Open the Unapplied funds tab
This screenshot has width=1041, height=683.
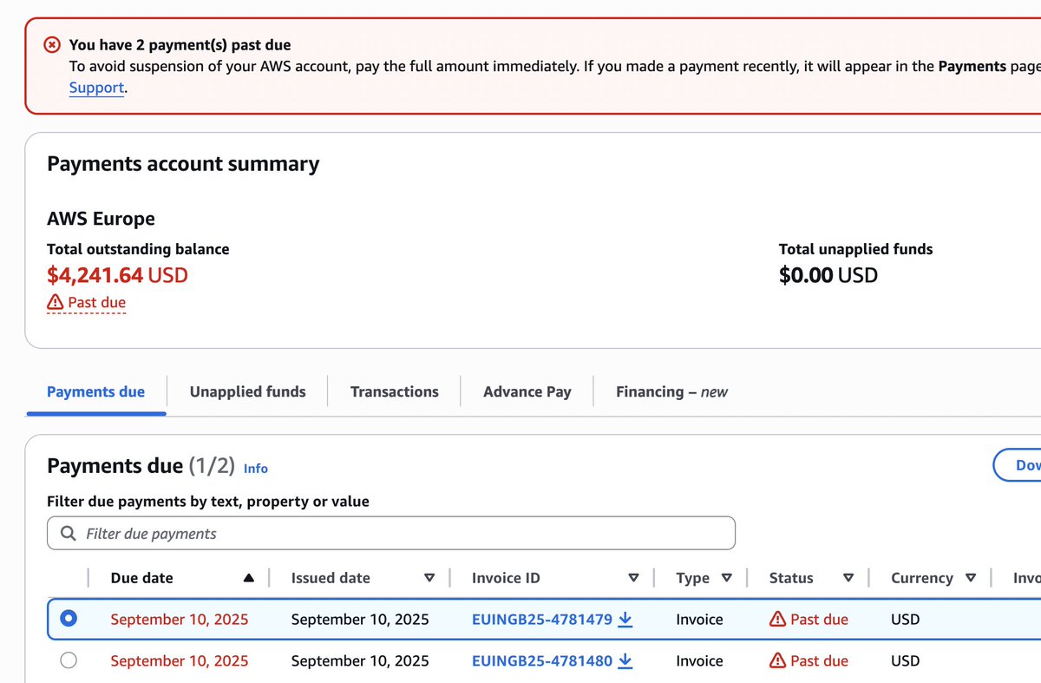(247, 391)
